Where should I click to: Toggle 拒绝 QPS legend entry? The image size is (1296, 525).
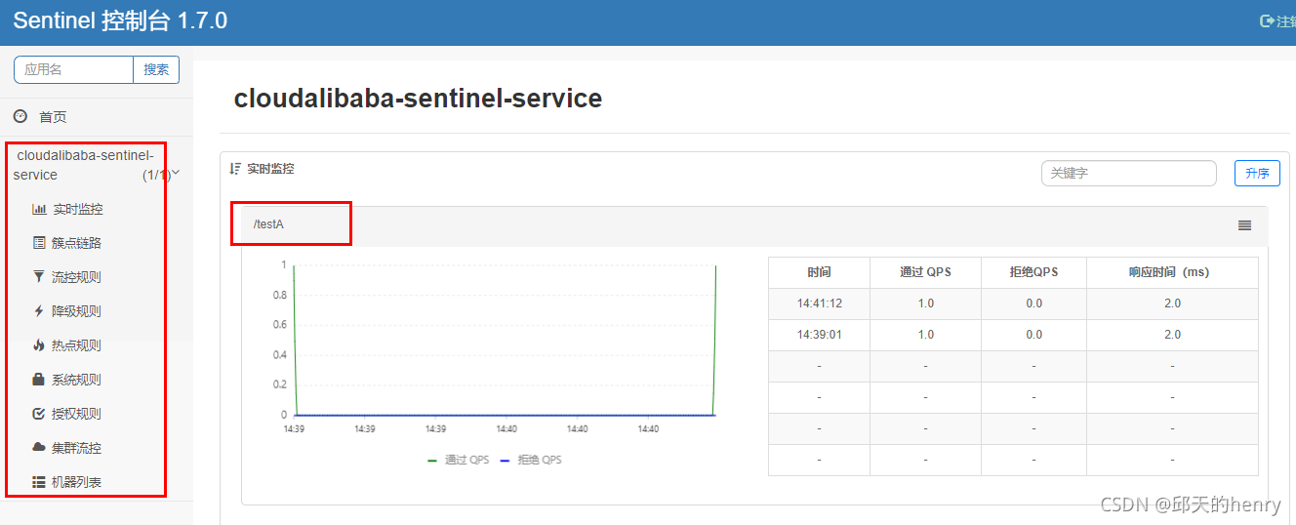point(531,460)
